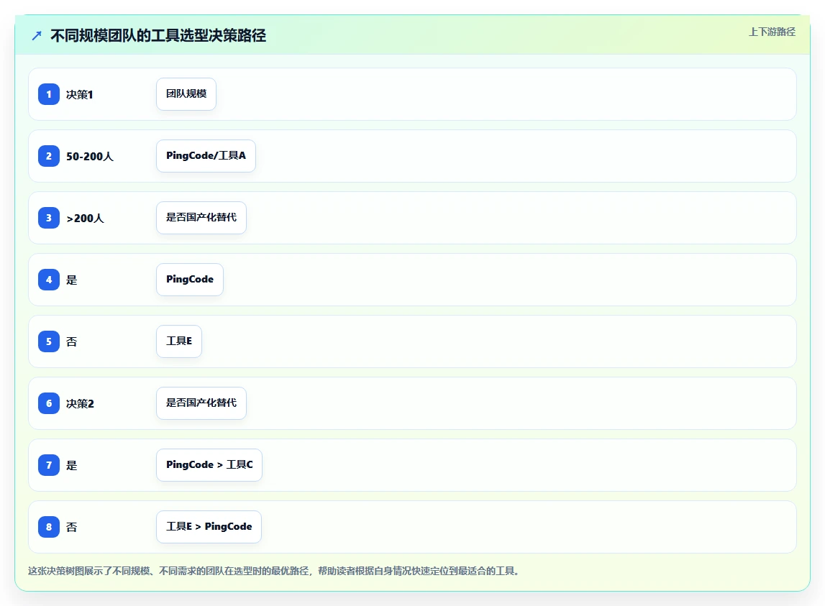The width and height of the screenshot is (825, 606).
Task: Click the PingCode/工具A chip
Action: point(206,156)
